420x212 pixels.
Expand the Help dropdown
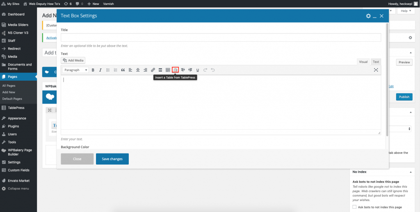[x=406, y=11]
